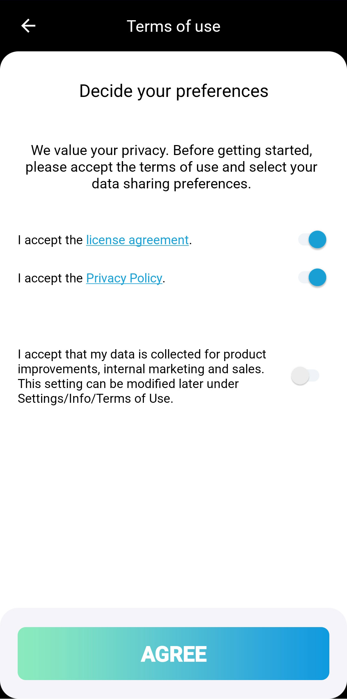Click the "I accept that my data" line
Screen dimensions: 347x699
[x=142, y=354]
